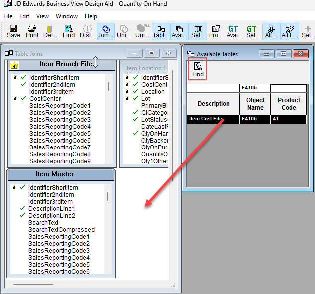Click the Product Code column header
The image size is (315, 294).
coord(289,104)
